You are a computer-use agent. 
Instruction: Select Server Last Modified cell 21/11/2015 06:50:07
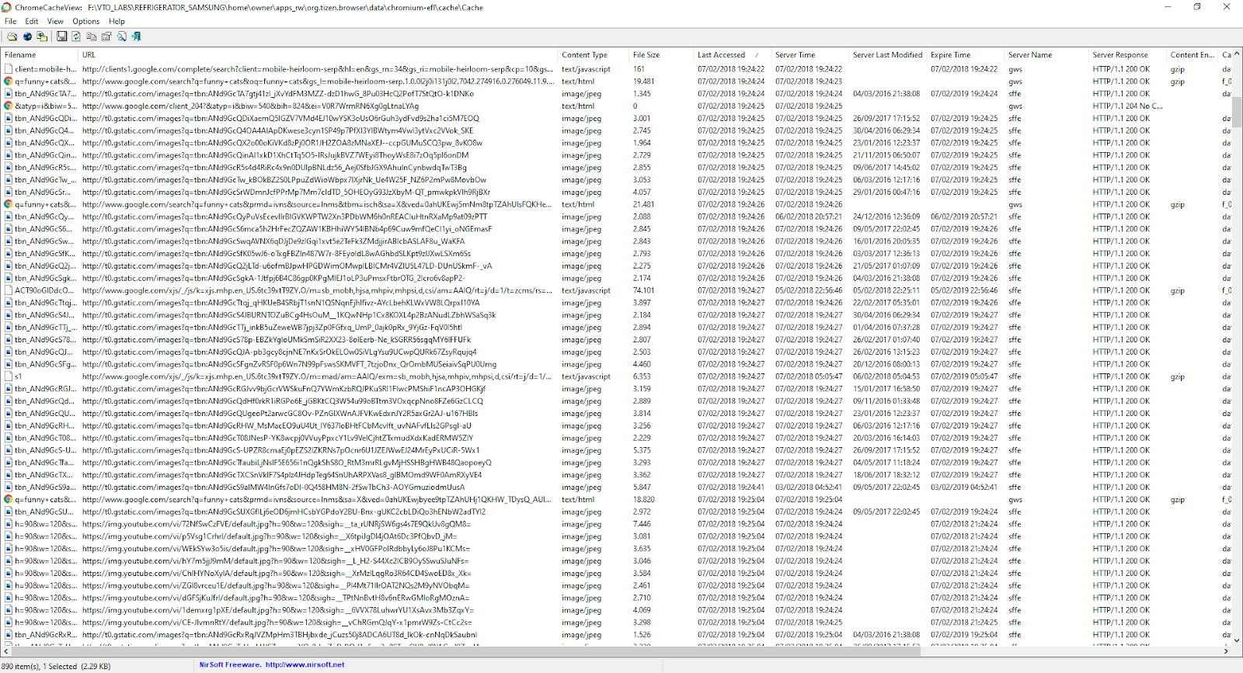(x=886, y=154)
